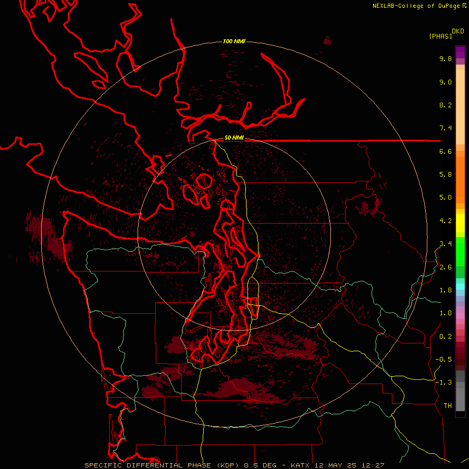Viewport: 469px width, 469px height.
Task: Click the 8.2 legend value
Action: tap(446, 105)
